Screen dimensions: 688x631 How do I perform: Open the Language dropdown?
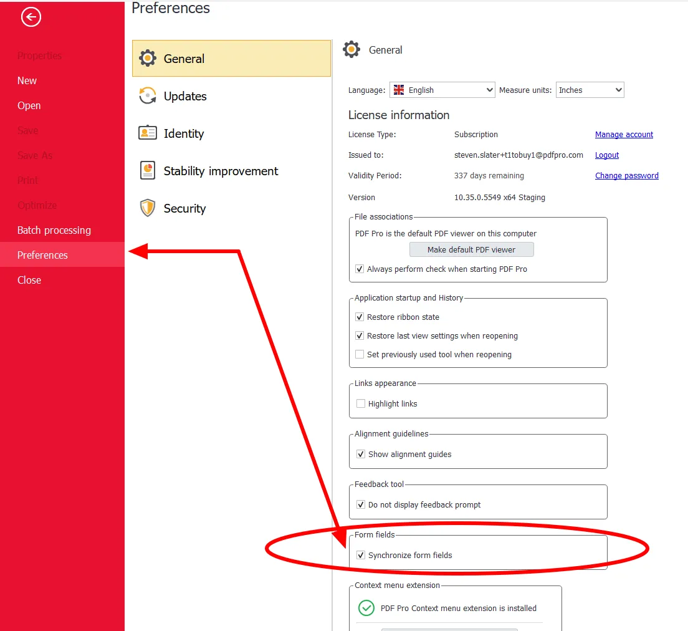pos(442,90)
